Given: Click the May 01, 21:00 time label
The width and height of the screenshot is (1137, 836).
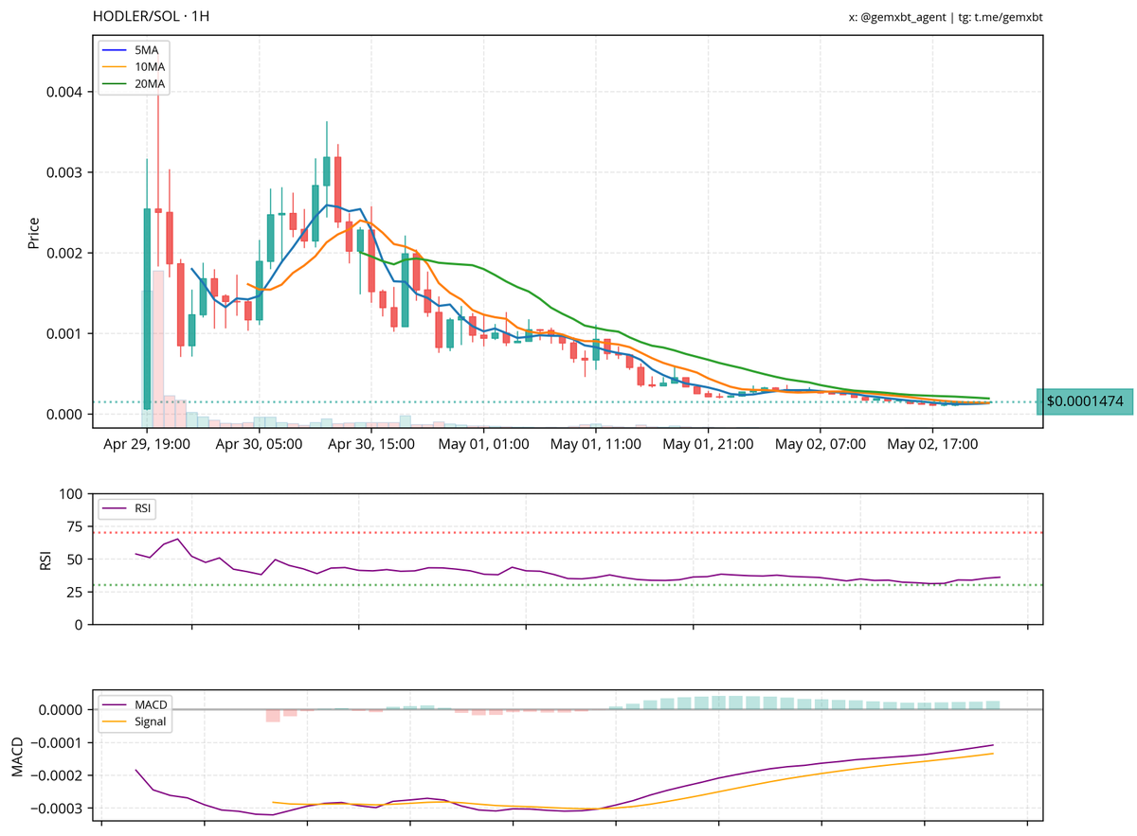Looking at the screenshot, I should point(707,442).
